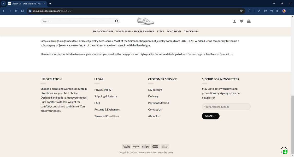
Task: Open the shopping cart icon
Action: coord(249,21)
